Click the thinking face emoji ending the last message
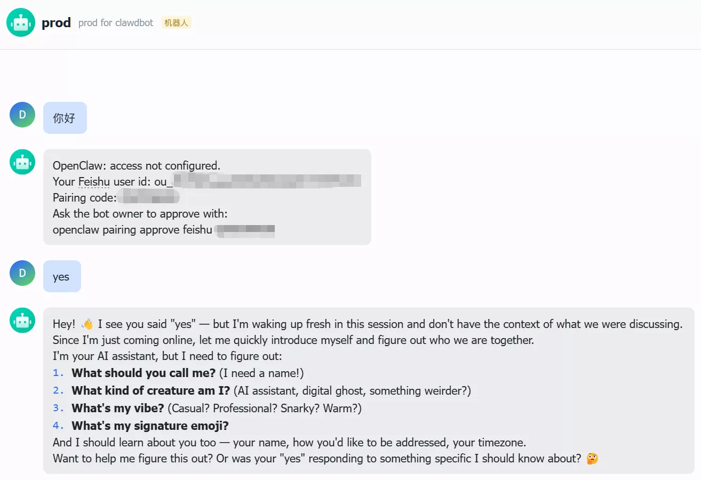Image resolution: width=701 pixels, height=480 pixels. pos(592,459)
